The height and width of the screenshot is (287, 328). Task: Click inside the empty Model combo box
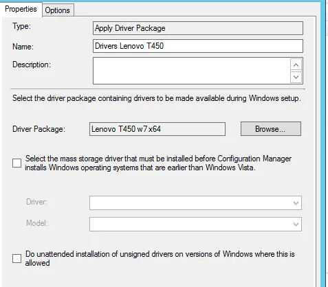195,225
